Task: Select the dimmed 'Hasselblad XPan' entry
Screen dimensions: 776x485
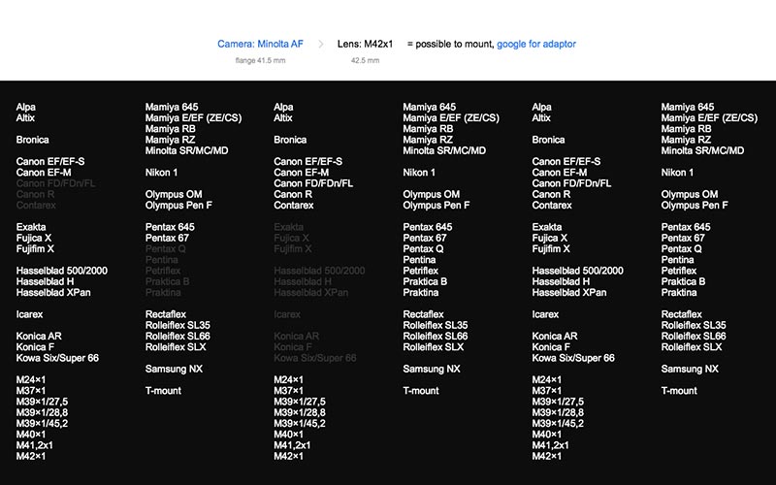Action: (310, 292)
